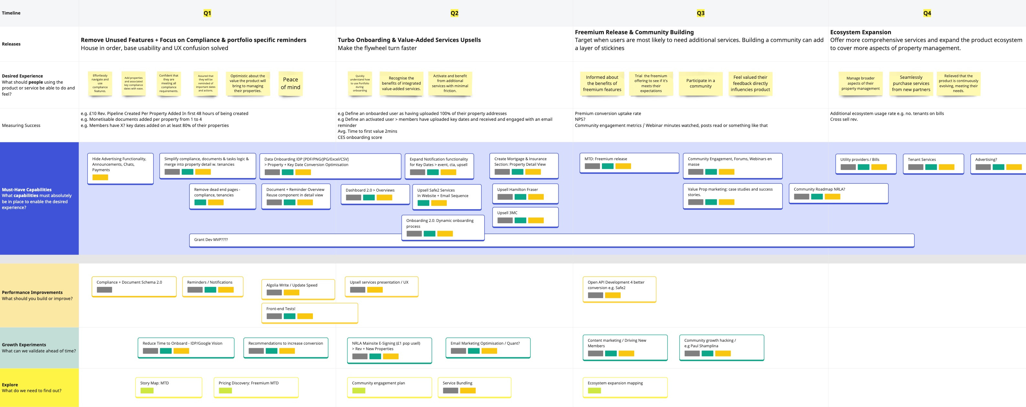Open the 'MTD: Freemium release' card
The image size is (1026, 407).
pos(629,163)
